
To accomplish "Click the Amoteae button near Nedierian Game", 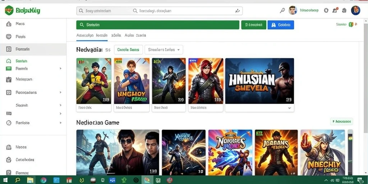I will tap(341, 121).
